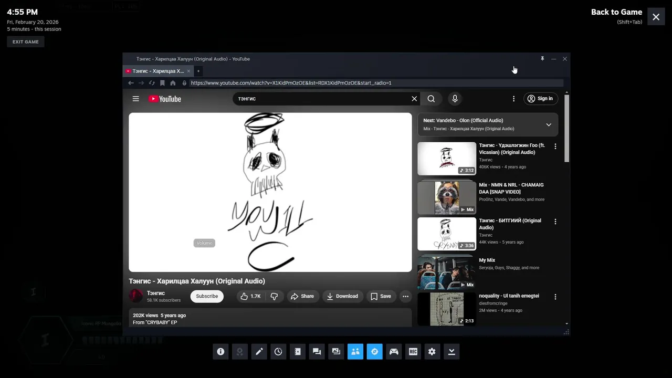Run search with magnifier button
This screenshot has height=378, width=672.
(431, 99)
